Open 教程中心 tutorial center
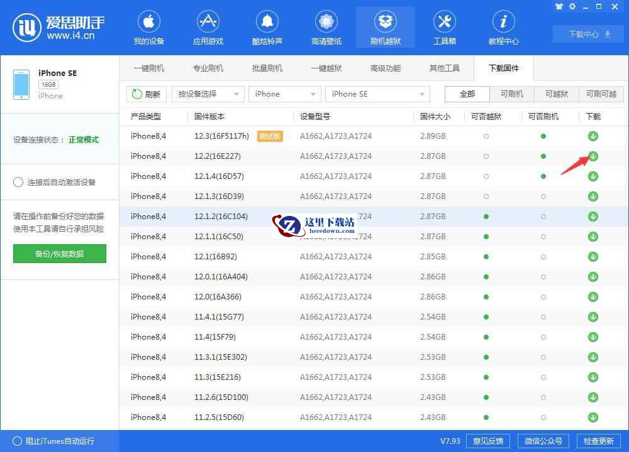 (503, 28)
